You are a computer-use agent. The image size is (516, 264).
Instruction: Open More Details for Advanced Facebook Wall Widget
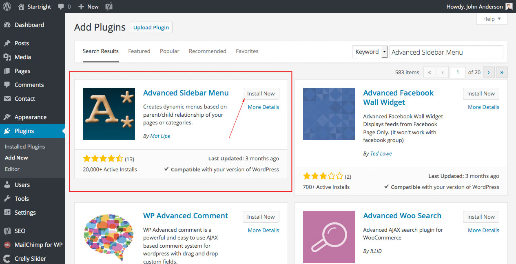pyautogui.click(x=483, y=107)
